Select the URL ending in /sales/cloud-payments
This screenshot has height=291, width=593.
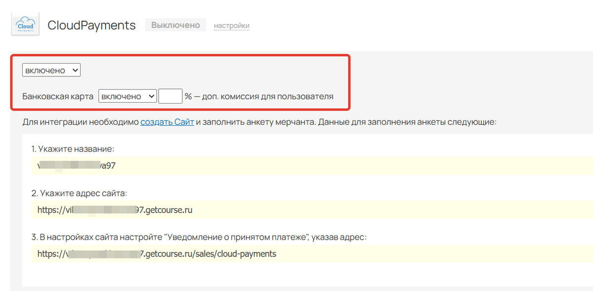pyautogui.click(x=157, y=254)
